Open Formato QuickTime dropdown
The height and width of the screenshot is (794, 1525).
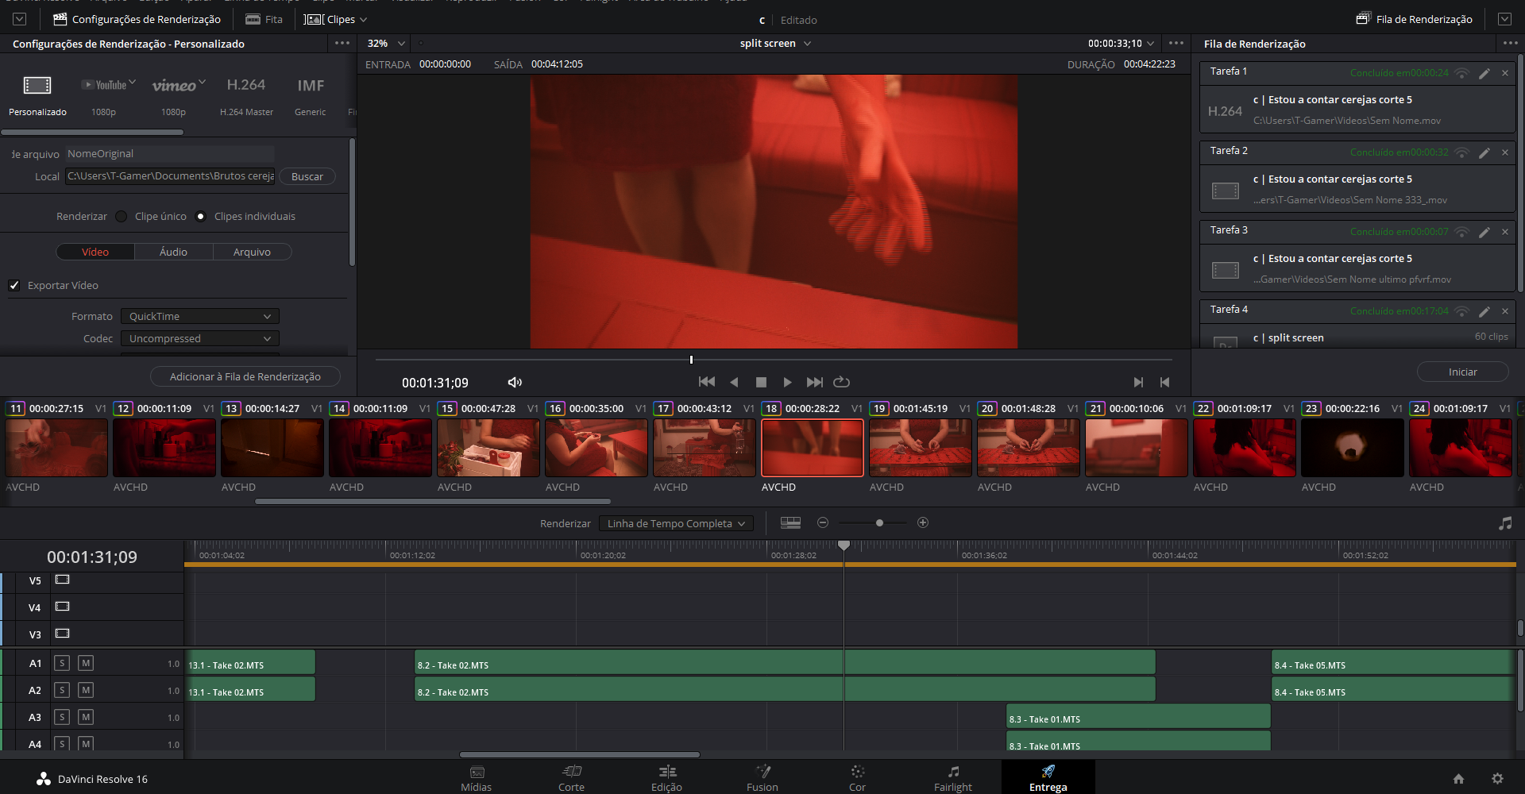pos(200,316)
